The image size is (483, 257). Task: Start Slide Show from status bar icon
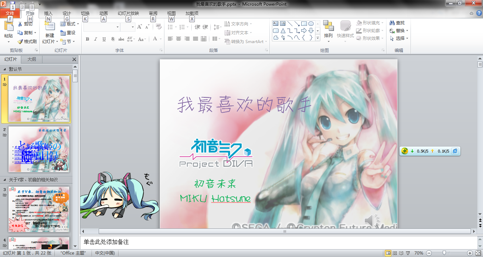pyautogui.click(x=407, y=253)
